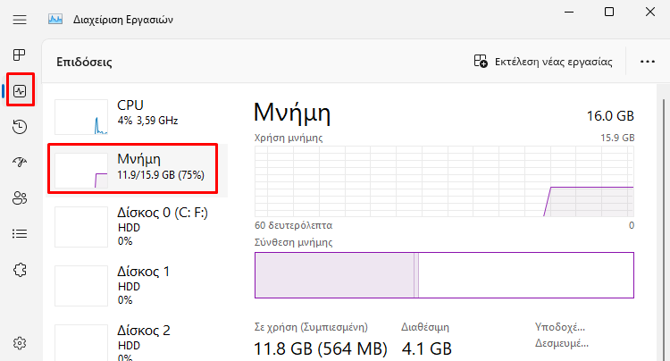
Task: Open the Details list icon
Action: tap(20, 234)
